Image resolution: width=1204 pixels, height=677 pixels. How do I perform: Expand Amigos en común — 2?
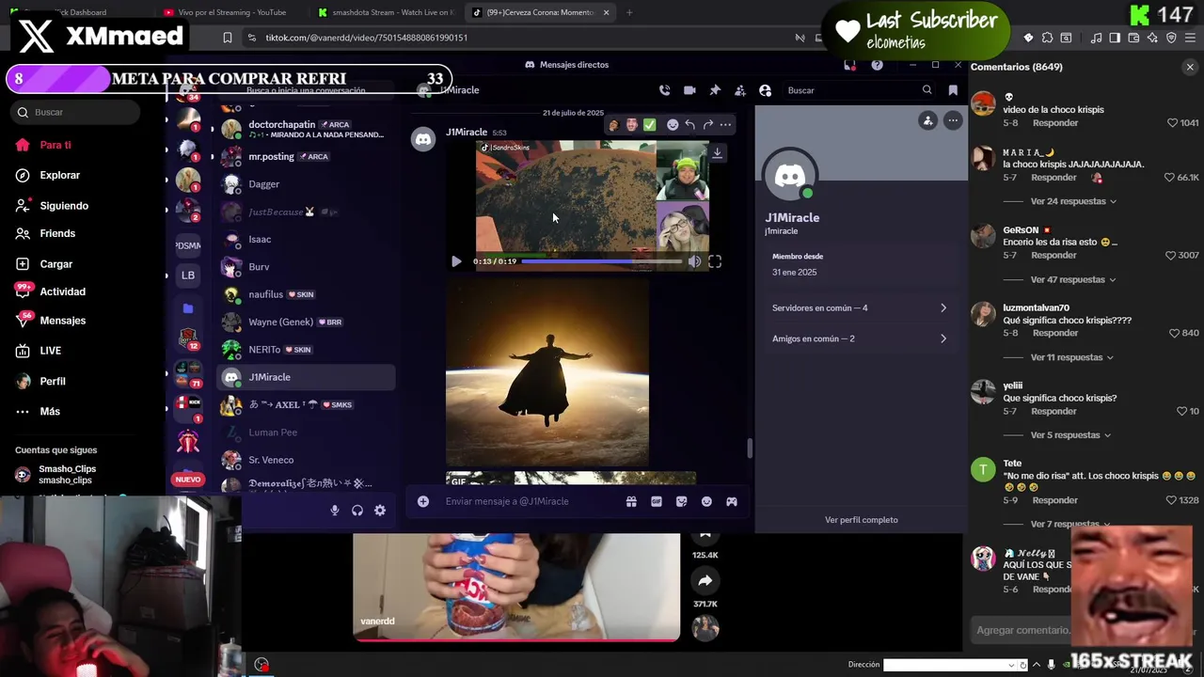[x=860, y=338]
